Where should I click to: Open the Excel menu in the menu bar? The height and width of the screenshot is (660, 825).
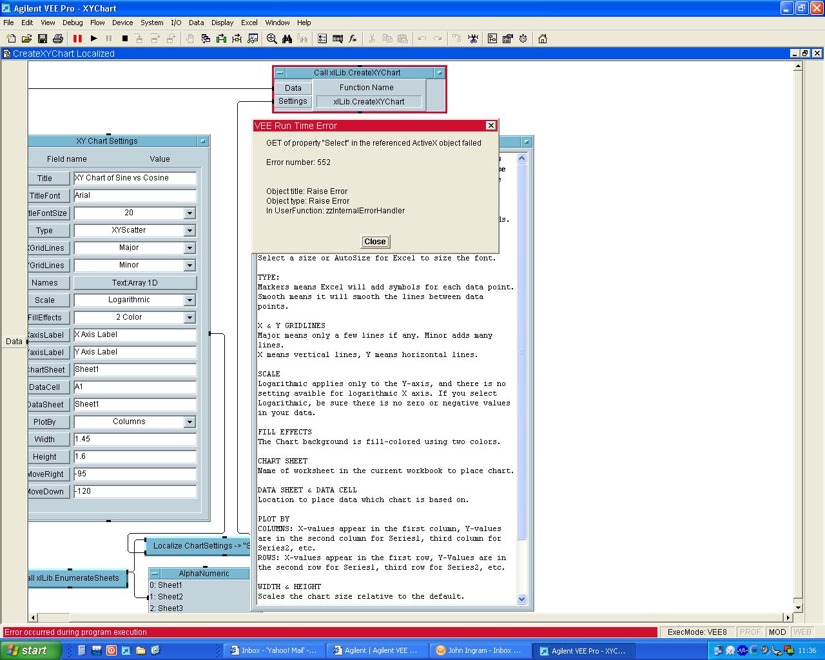tap(249, 23)
